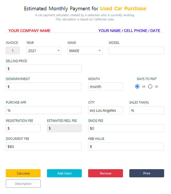Click the SMOG FEE field
The image size is (171, 194).
(x=126, y=128)
